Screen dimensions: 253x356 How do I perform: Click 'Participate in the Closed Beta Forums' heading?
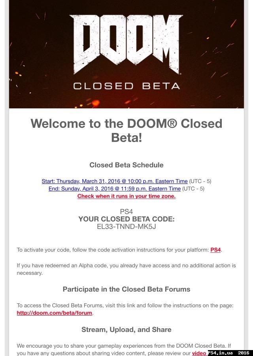tap(126, 289)
